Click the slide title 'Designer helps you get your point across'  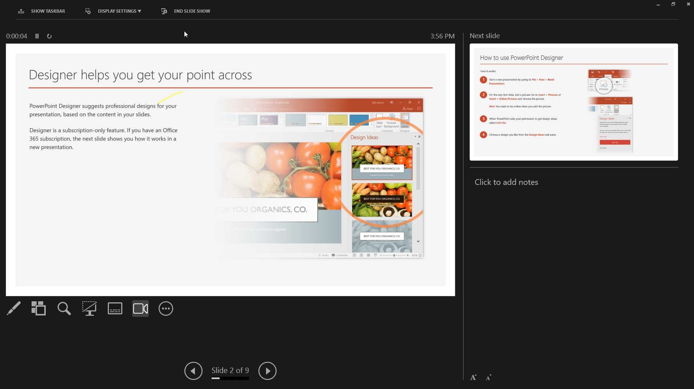140,75
